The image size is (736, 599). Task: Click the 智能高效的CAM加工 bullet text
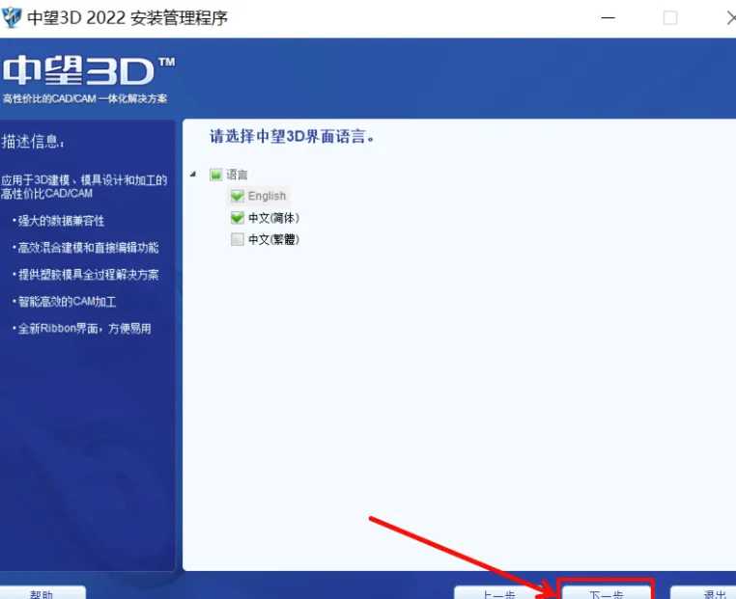[65, 301]
